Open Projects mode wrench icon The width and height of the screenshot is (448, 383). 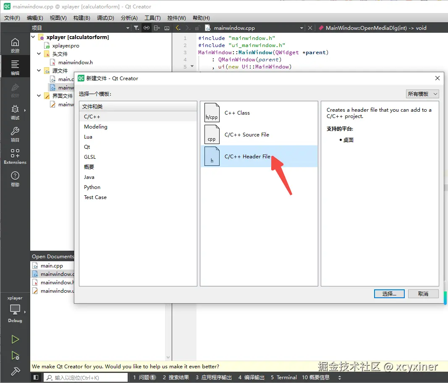[15, 134]
